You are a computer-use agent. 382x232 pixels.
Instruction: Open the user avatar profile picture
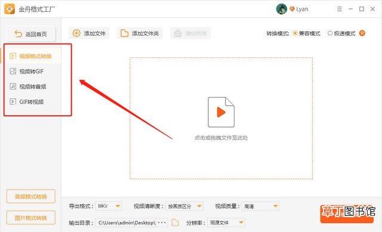tap(281, 9)
